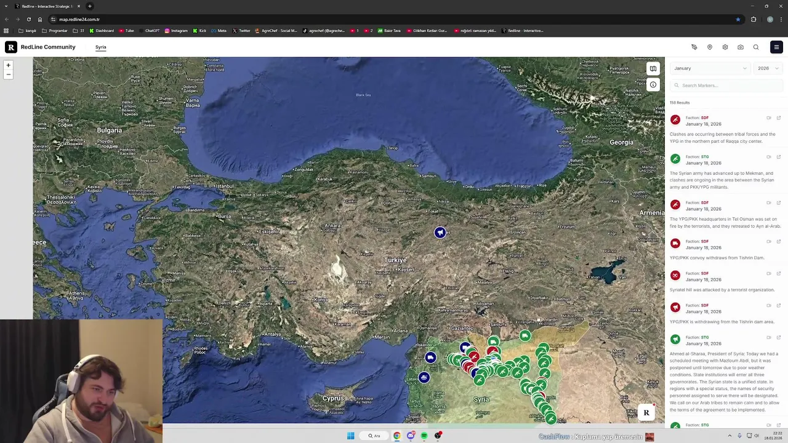Click the location pin icon in header

(x=709, y=47)
